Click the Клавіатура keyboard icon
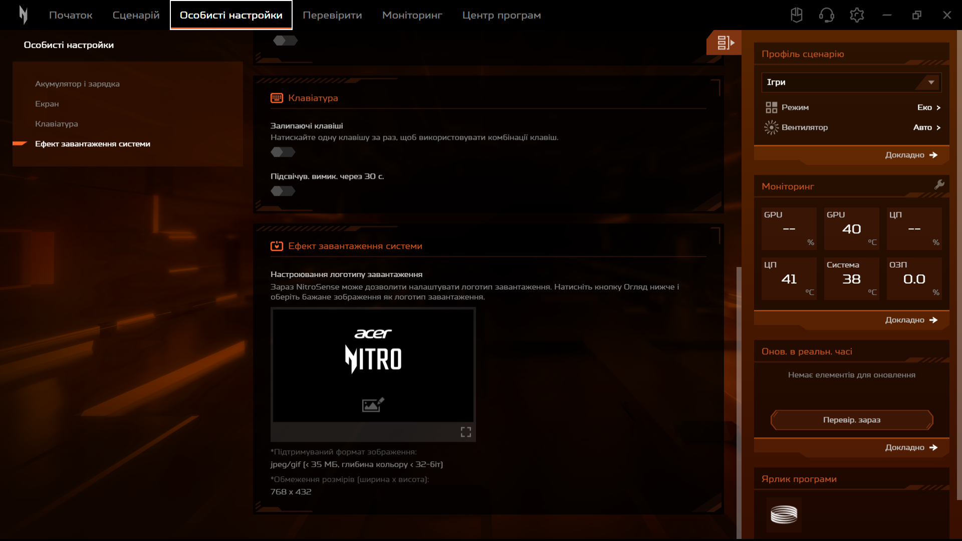Viewport: 962px width, 541px height. tap(277, 98)
